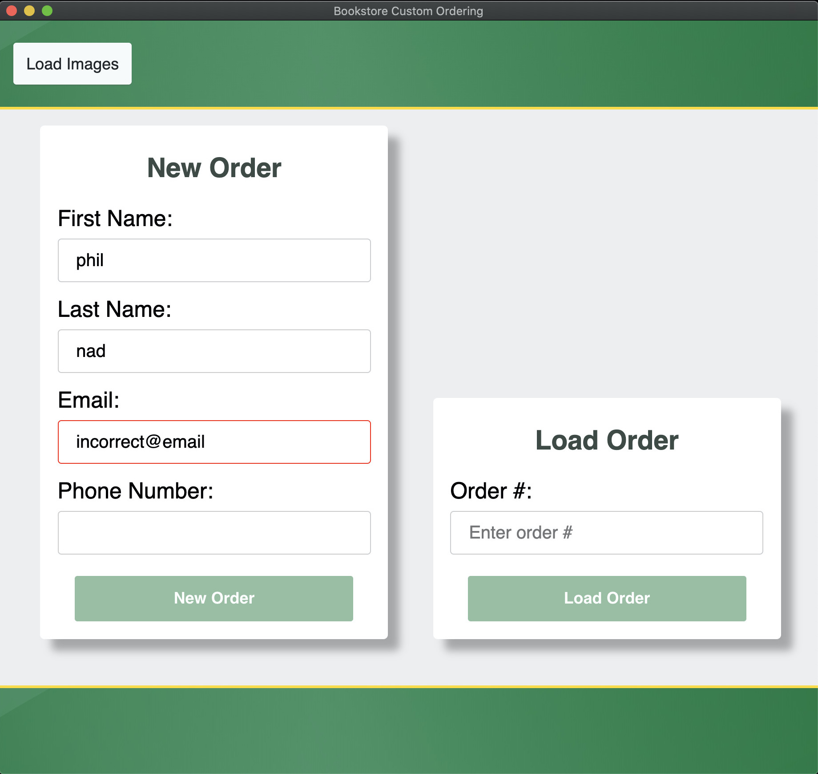The width and height of the screenshot is (818, 774).
Task: Click the New Order card heading
Action: point(214,168)
